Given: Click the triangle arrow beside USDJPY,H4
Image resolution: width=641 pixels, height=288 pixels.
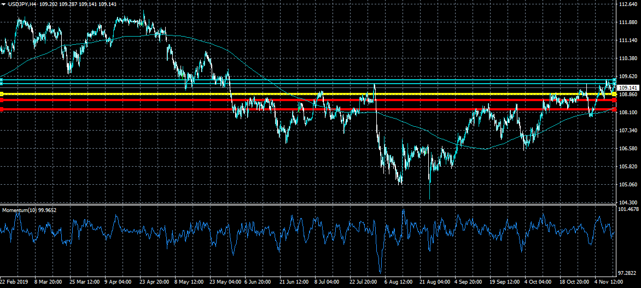Looking at the screenshot, I should pos(3,4).
